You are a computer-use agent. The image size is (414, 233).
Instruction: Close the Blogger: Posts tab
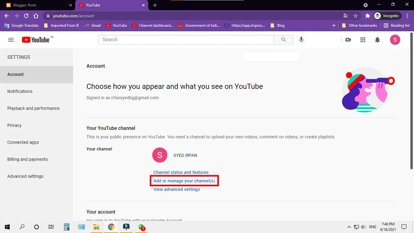(x=71, y=5)
